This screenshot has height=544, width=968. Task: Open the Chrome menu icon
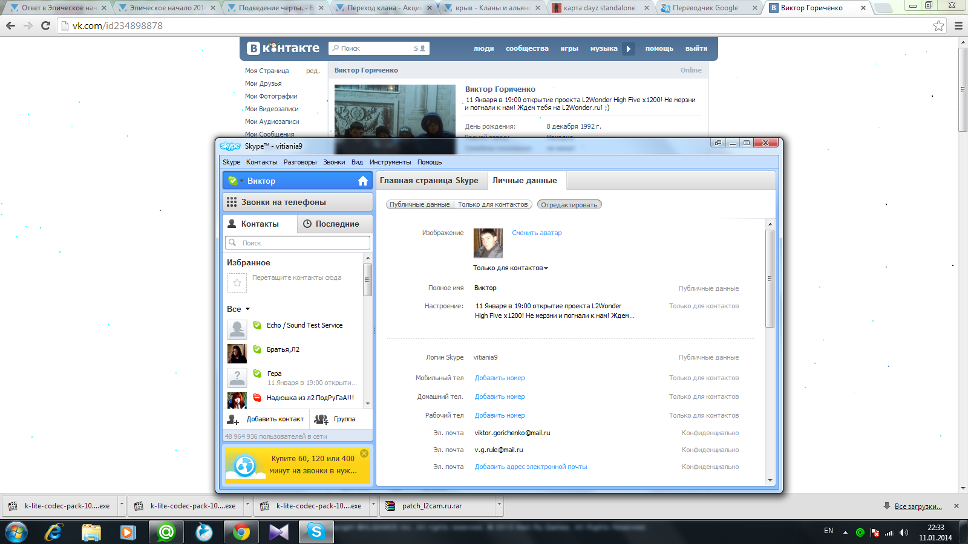pos(958,25)
